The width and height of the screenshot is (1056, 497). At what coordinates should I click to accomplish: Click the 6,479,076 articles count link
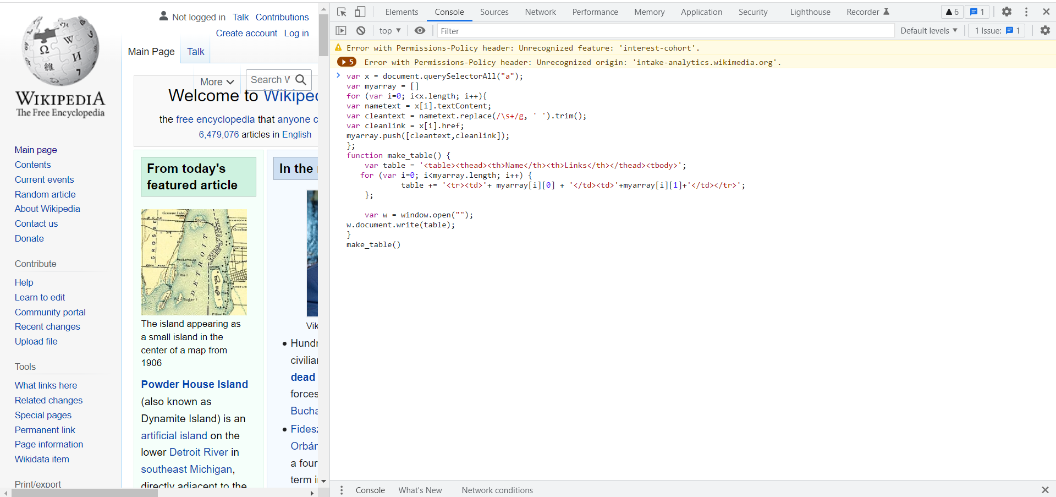(x=219, y=134)
